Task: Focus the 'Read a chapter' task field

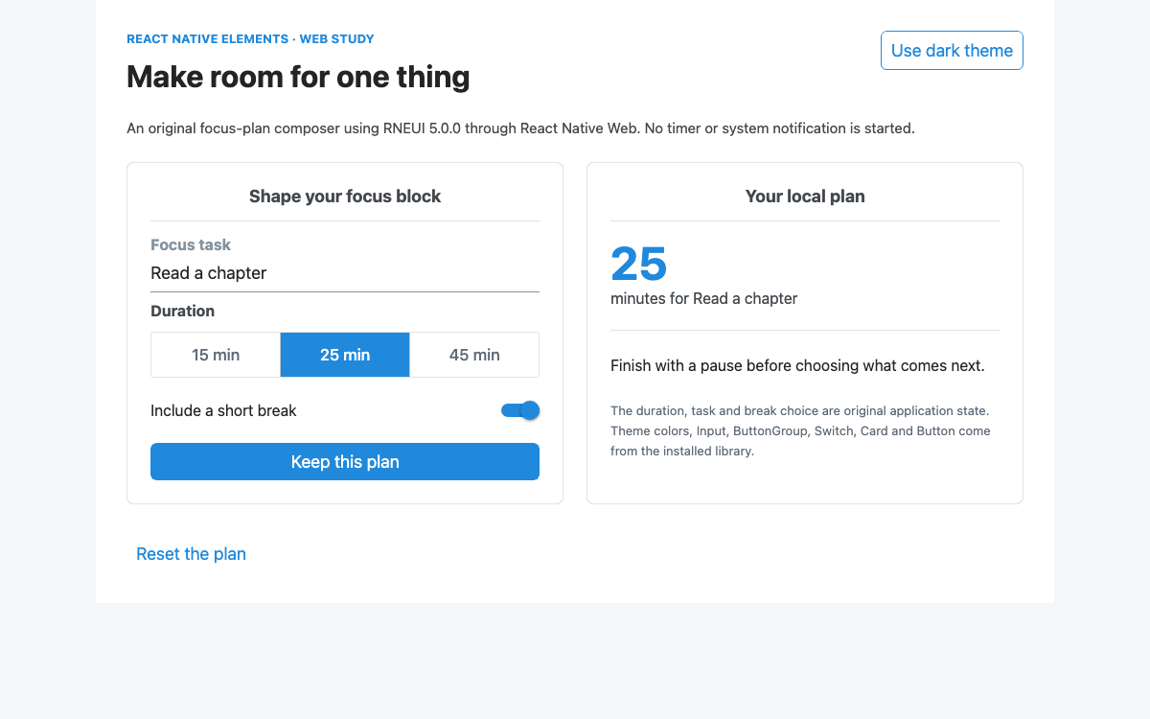Action: coord(345,273)
